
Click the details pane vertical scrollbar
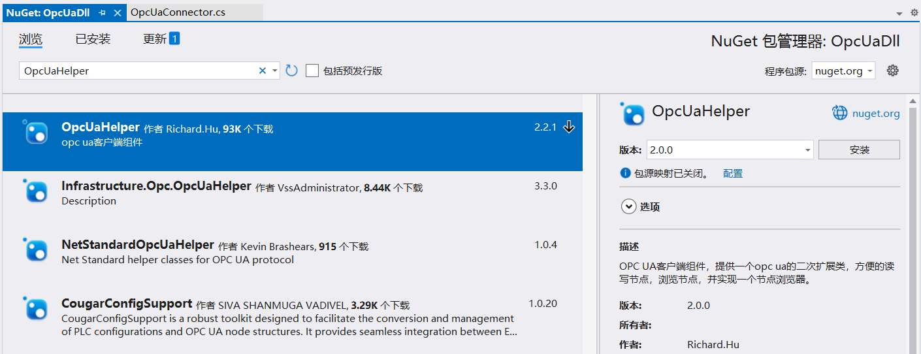(x=913, y=229)
